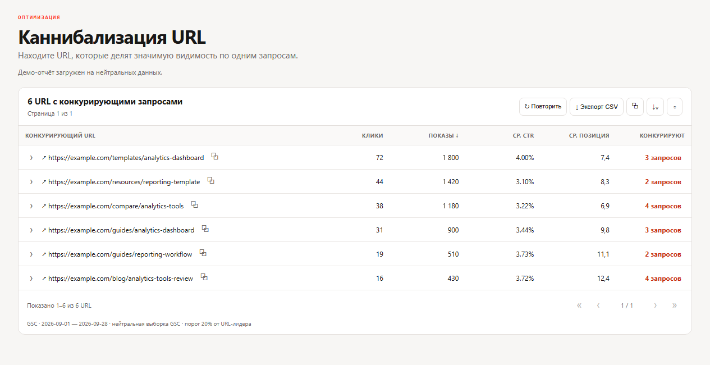Click the "1 / 1" page indicator
Image resolution: width=710 pixels, height=365 pixels.
[627, 305]
